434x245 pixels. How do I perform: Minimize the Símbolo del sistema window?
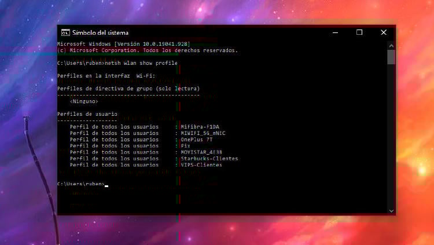coord(334,32)
